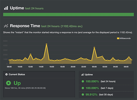Click the Uptime panel header title
The height and width of the screenshot is (100, 137).
coord(89,75)
